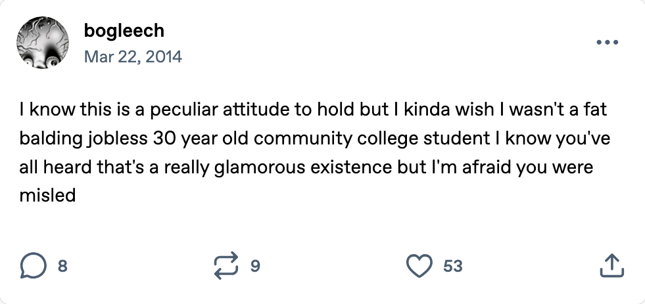Click the word 'misled' in the post

(x=48, y=196)
